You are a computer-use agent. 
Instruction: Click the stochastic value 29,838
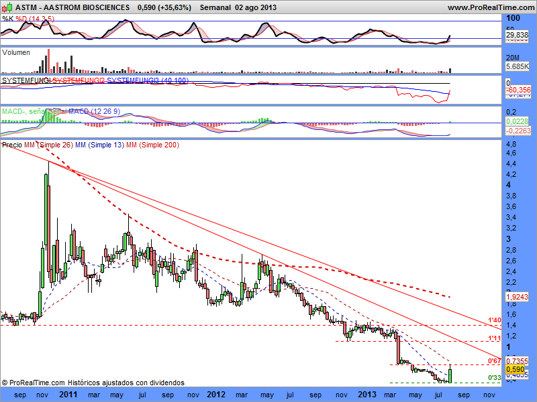coord(517,35)
